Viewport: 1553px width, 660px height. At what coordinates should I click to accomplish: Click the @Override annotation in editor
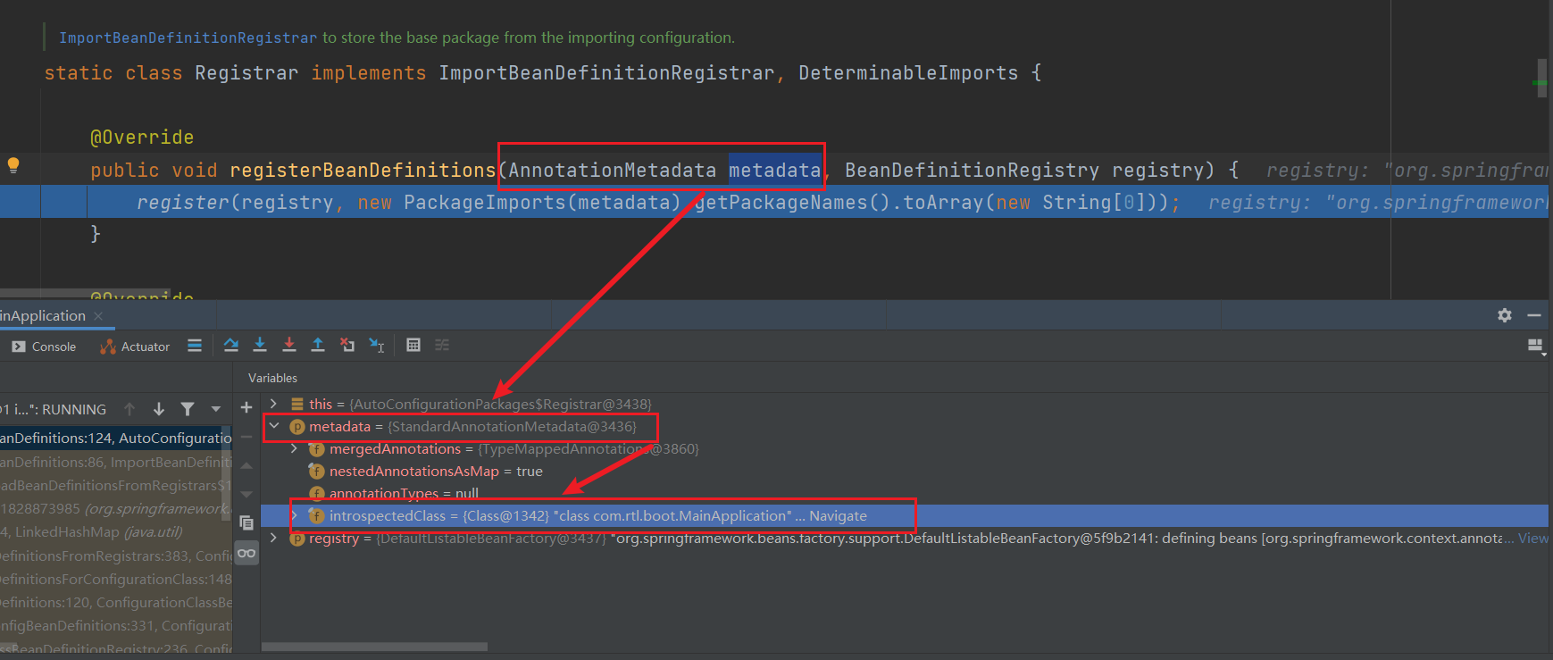click(x=142, y=137)
